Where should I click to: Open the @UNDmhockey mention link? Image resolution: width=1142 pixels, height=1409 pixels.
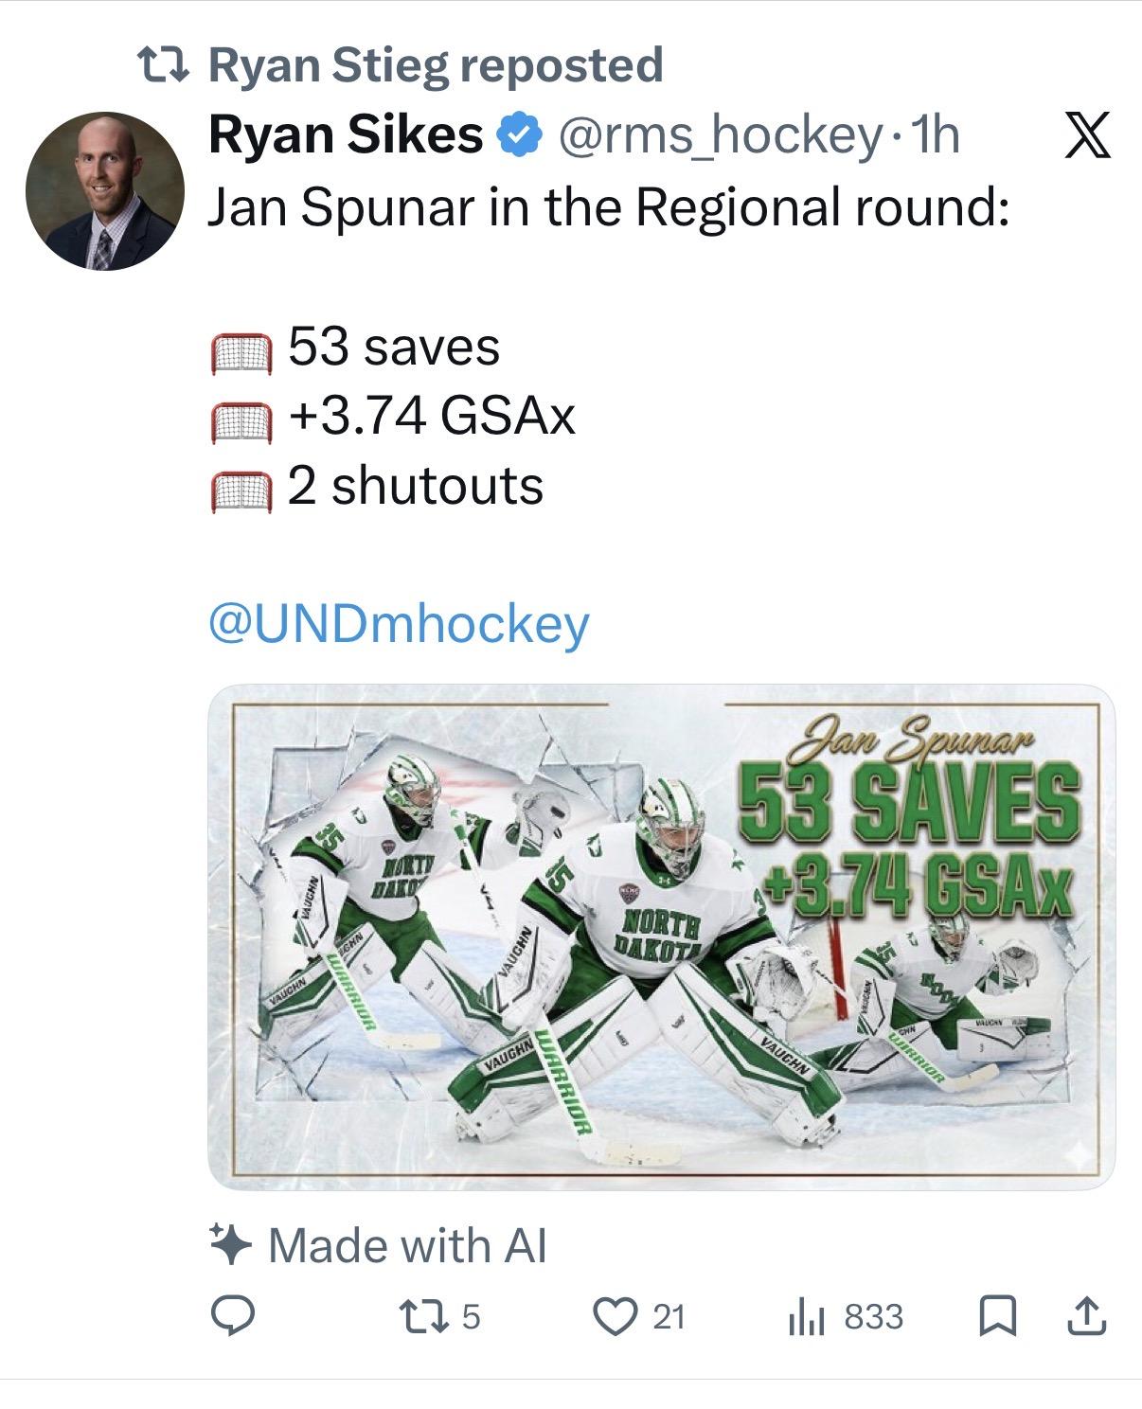(x=399, y=624)
